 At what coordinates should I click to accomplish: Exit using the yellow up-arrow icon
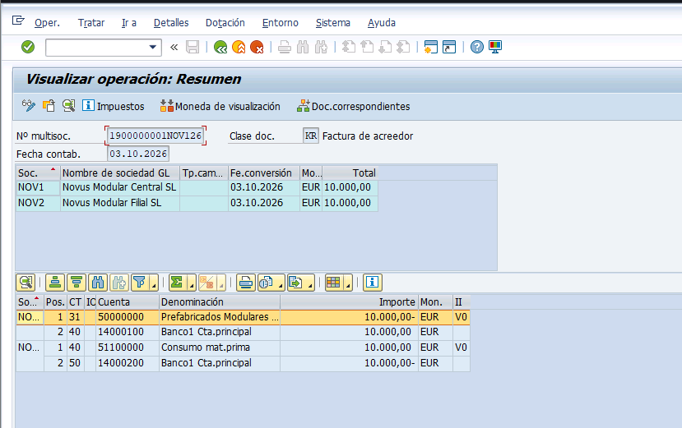pos(239,47)
